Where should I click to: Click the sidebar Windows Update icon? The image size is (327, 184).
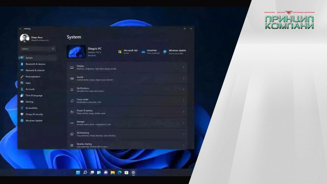[x=22, y=120]
